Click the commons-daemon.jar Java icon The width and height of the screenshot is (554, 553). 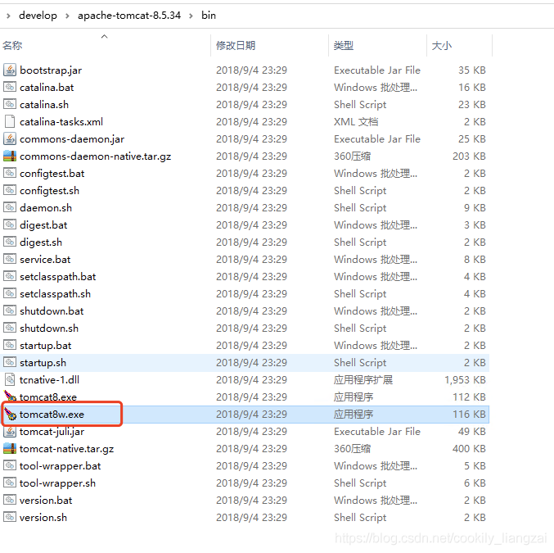coord(10,138)
